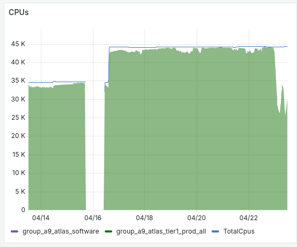The image size is (297, 247).
Task: Click the 0 y-axis label
Action: [23, 210]
